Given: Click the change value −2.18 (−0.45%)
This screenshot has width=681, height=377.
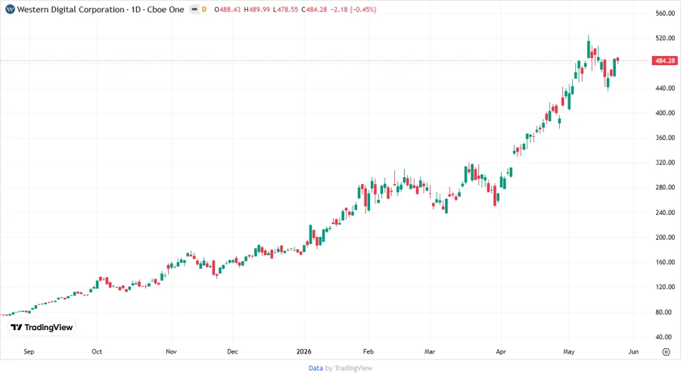Looking at the screenshot, I should click(353, 9).
